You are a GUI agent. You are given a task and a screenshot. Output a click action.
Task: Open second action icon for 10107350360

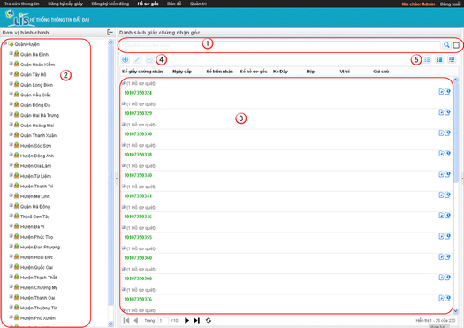pyautogui.click(x=447, y=257)
